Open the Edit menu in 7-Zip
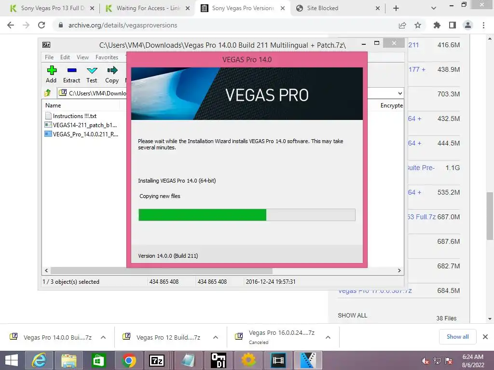The image size is (494, 370). click(65, 57)
